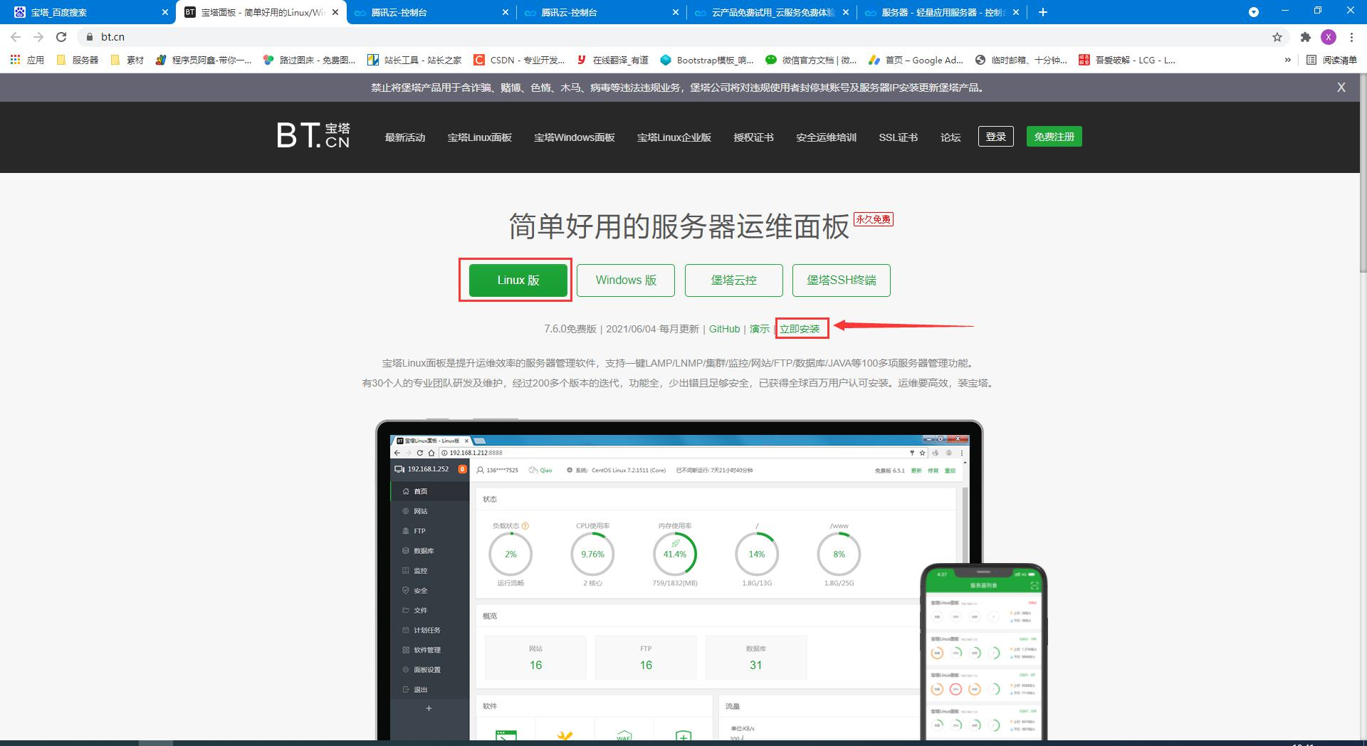Open the 临时邮箱 bookmark
Viewport: 1367px width, 746px height.
tap(1021, 61)
